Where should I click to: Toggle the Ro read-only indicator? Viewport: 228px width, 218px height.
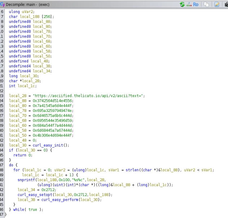tap(196, 4)
